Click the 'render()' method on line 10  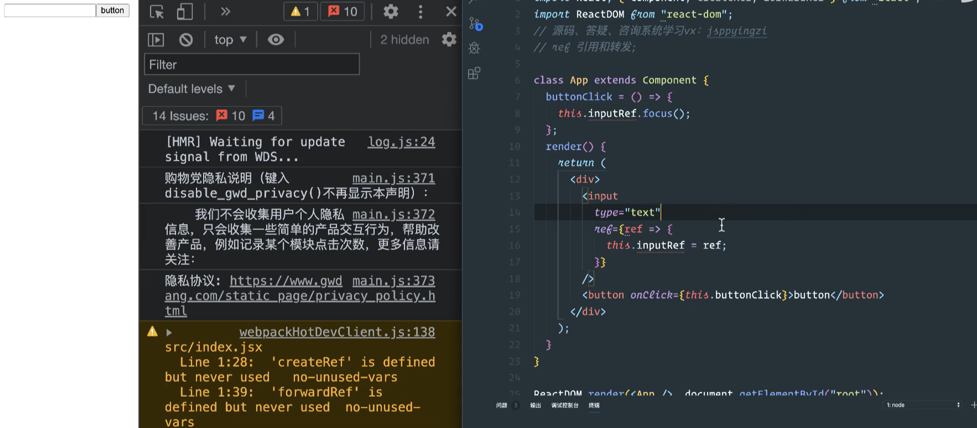[x=570, y=147]
